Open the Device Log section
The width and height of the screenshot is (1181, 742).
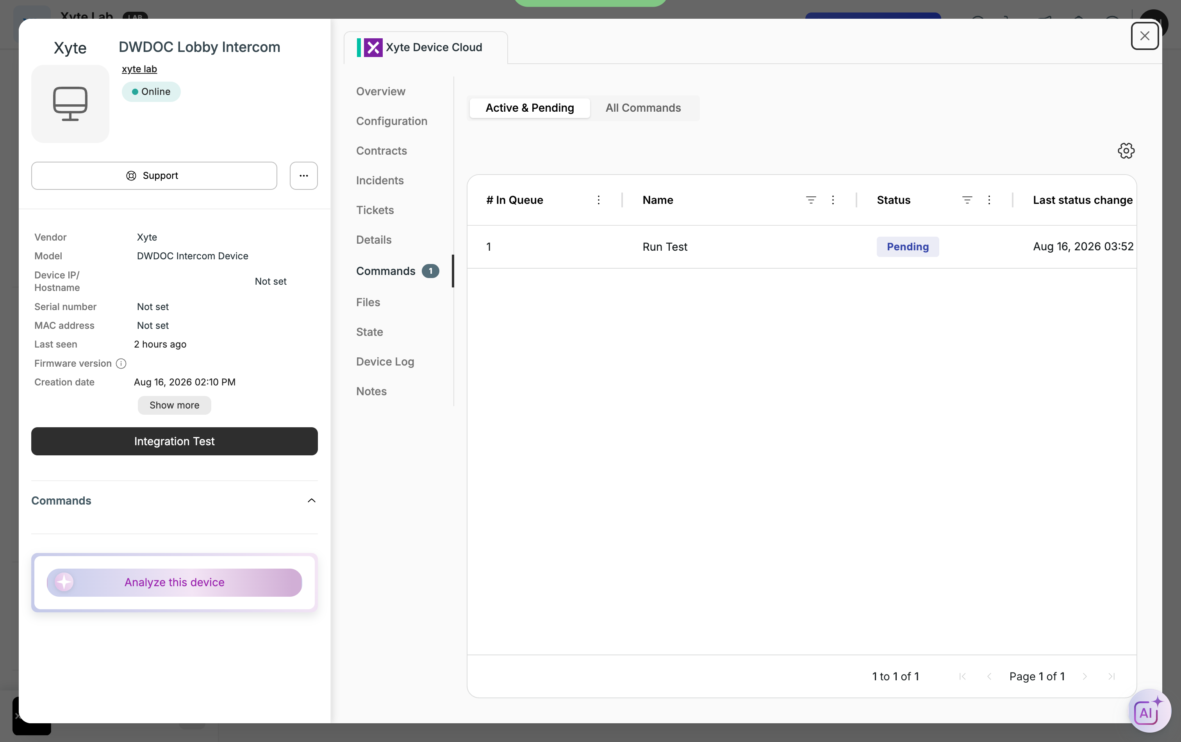(385, 362)
